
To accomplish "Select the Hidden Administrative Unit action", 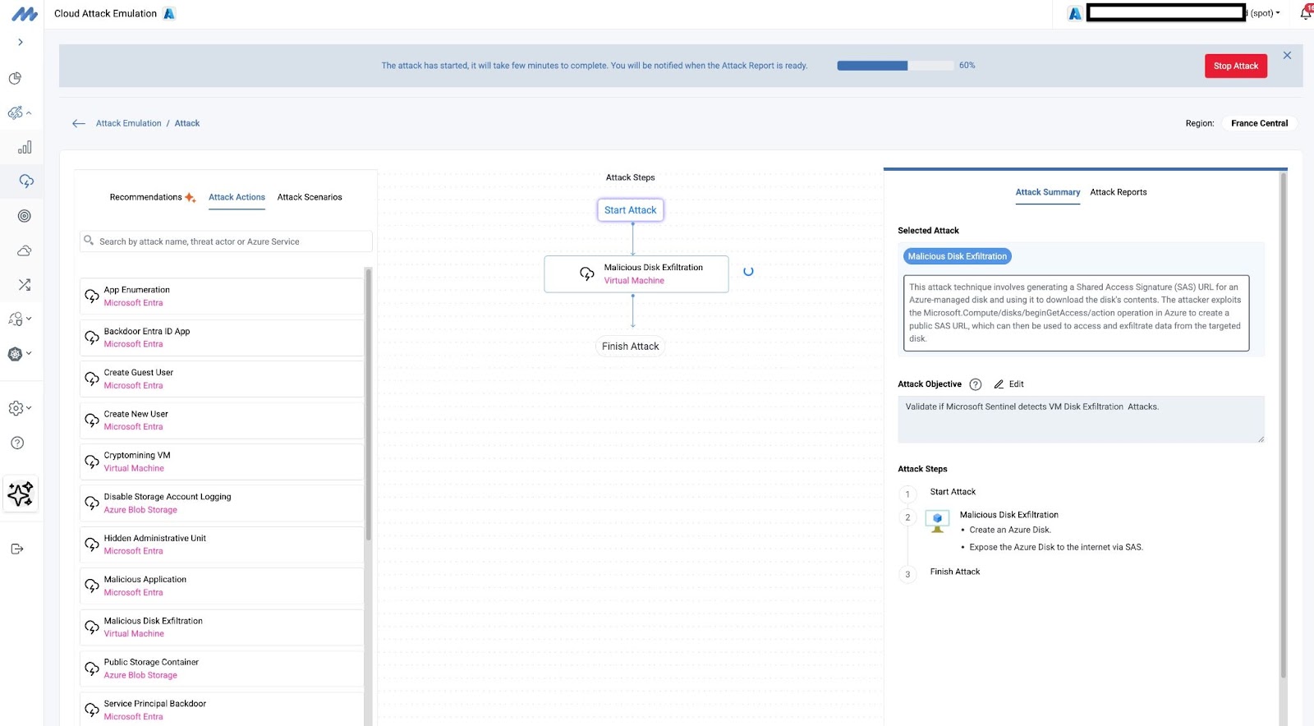I will (x=222, y=544).
